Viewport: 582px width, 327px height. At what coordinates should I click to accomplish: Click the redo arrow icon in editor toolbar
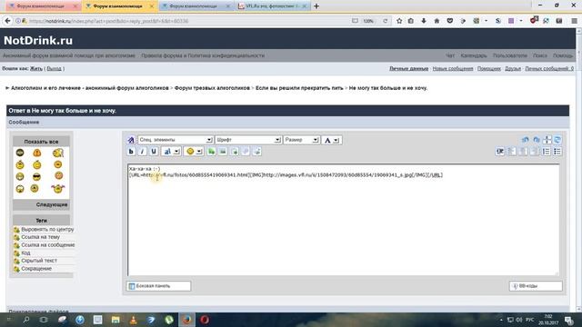(536, 140)
